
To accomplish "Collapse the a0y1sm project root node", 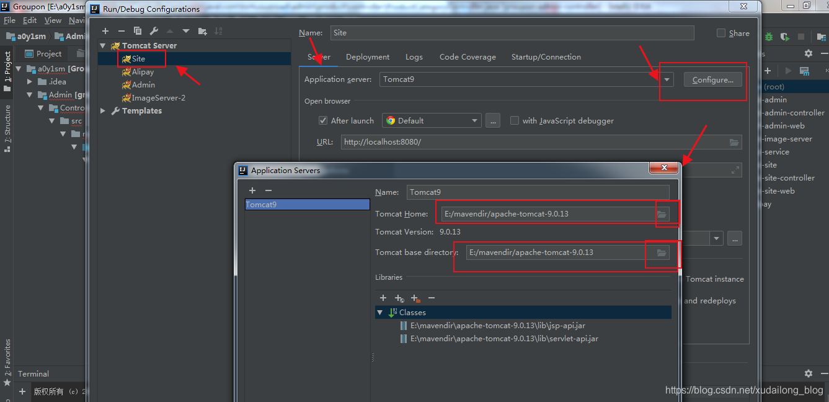I will (19, 69).
